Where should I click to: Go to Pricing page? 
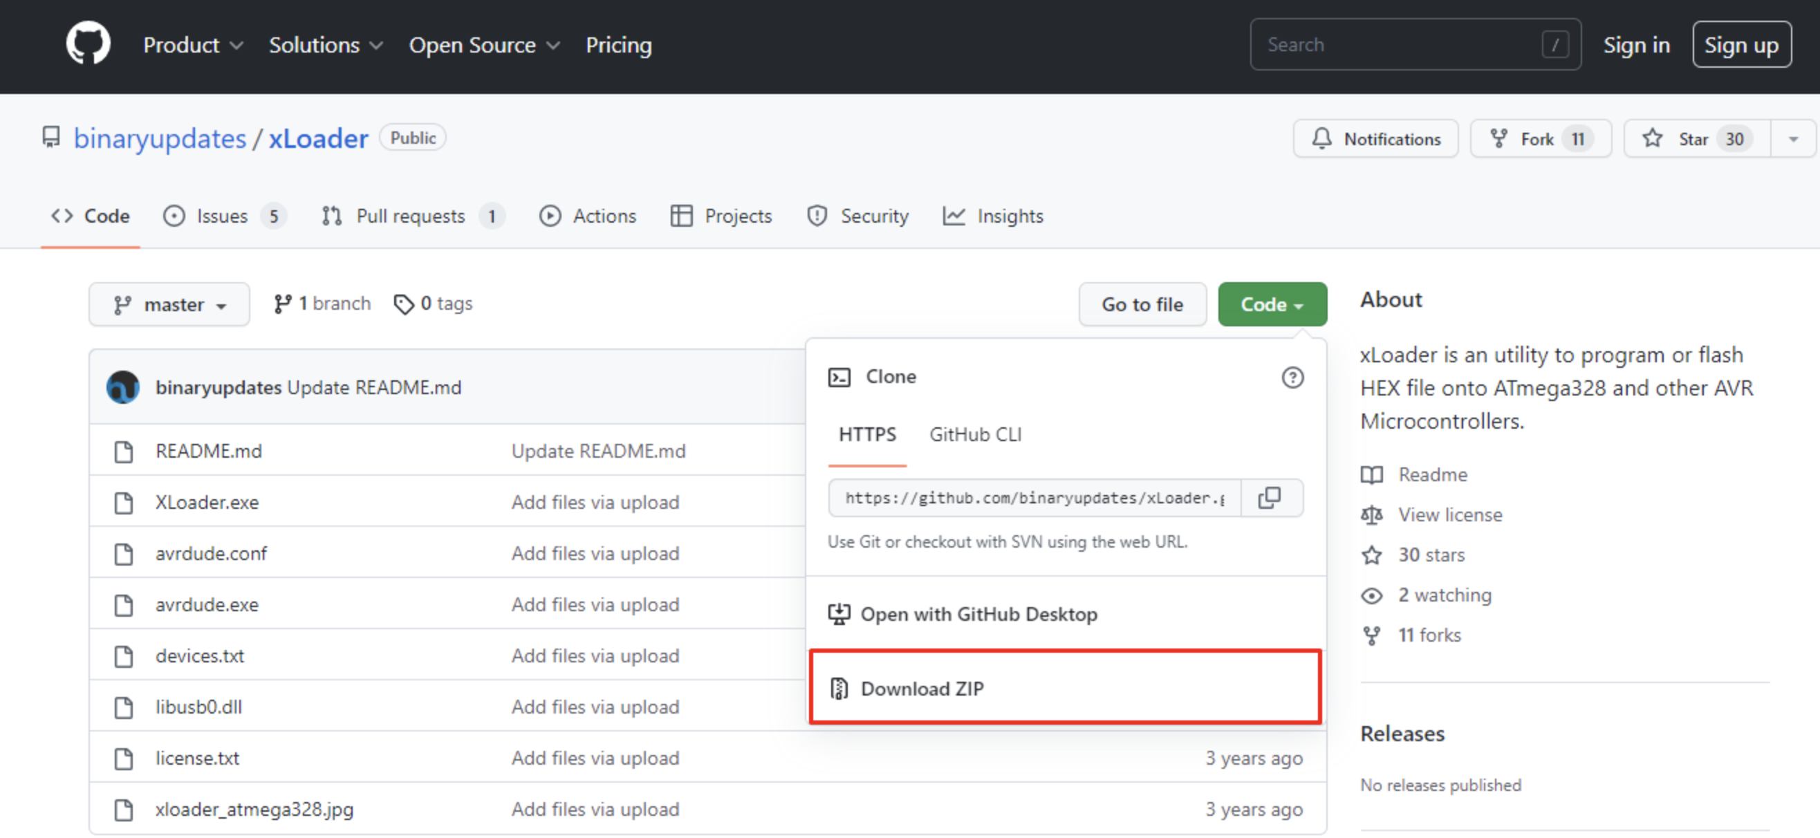point(618,45)
